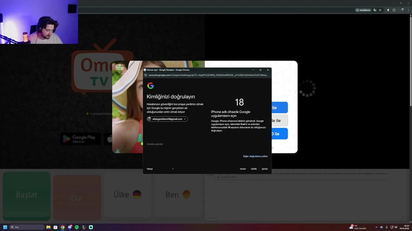The width and height of the screenshot is (412, 231).
Task: Open Spotify from taskbar
Action: point(77,227)
